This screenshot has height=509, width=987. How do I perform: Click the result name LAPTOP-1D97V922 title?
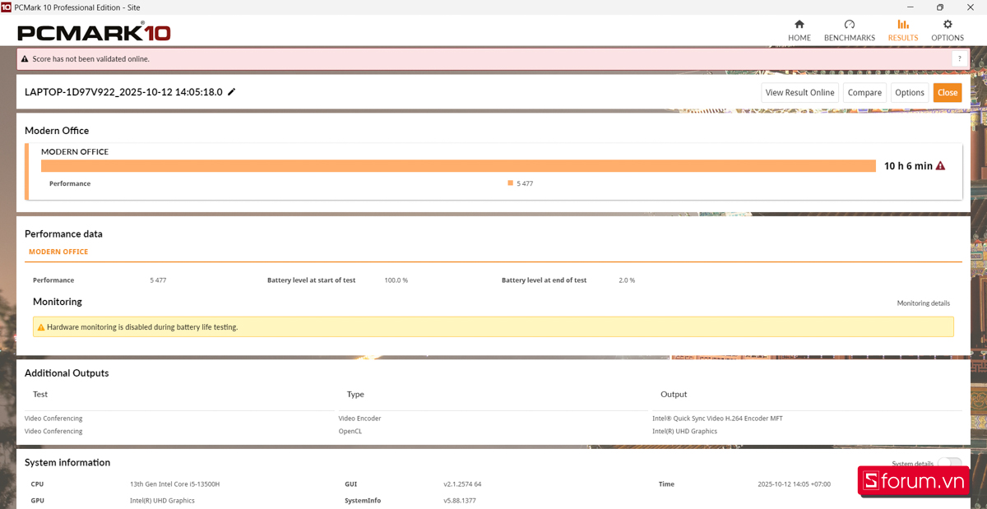point(123,92)
